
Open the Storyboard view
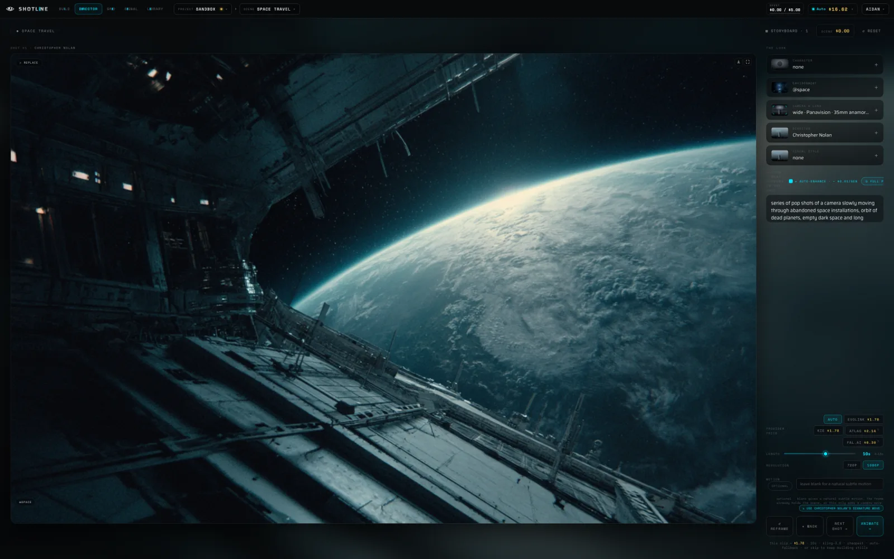787,31
